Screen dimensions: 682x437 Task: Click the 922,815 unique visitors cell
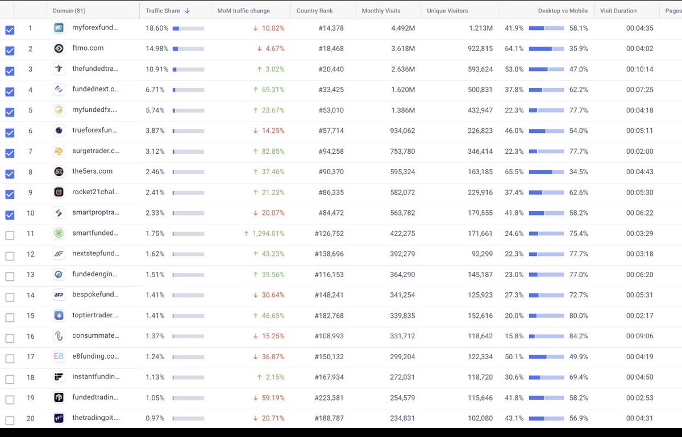point(480,49)
